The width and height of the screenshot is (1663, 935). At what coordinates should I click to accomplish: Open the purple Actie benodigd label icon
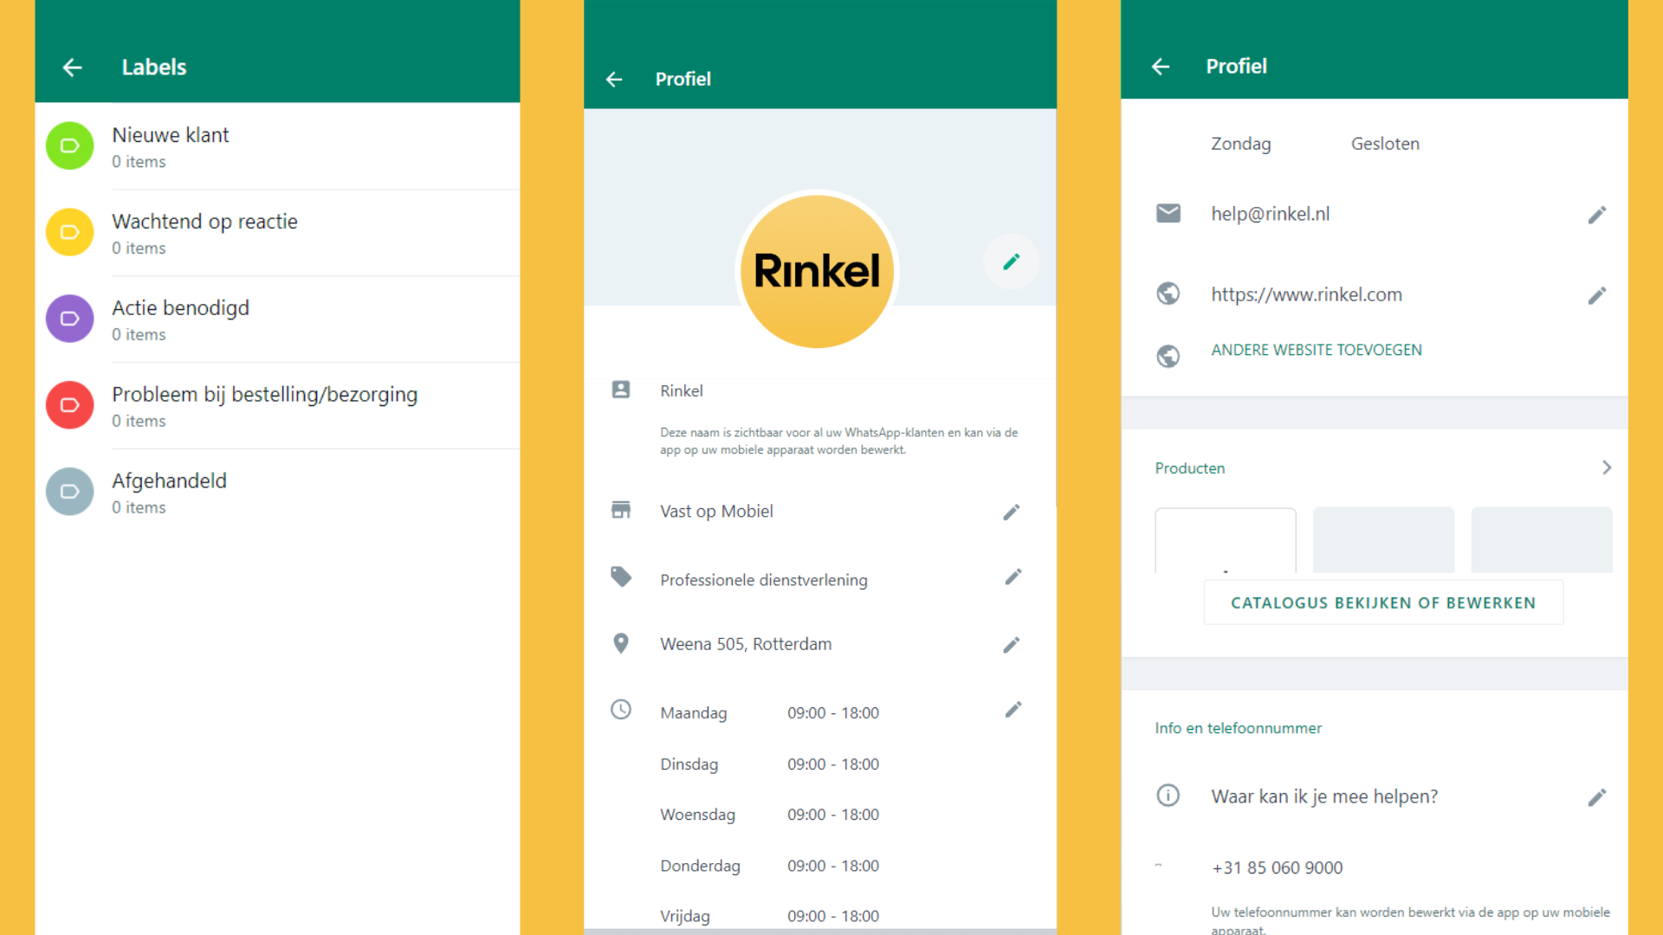(x=70, y=319)
